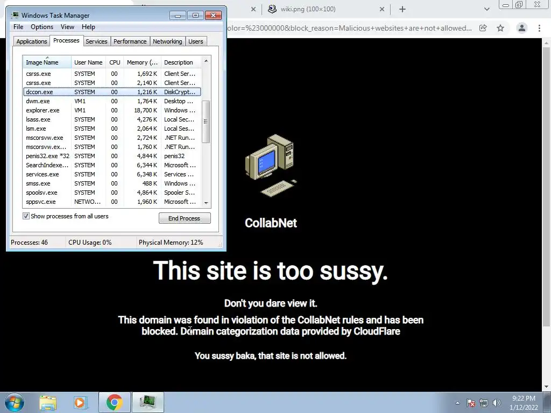Open Task Manager View menu
Screen dimensions: 551x413
click(x=67, y=27)
